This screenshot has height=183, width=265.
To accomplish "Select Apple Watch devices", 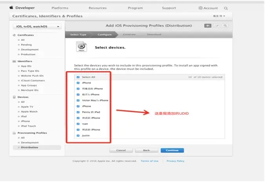I will pos(29,112).
